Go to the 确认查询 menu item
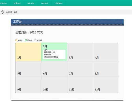Screen dimensions: 132x102 (45, 3)
